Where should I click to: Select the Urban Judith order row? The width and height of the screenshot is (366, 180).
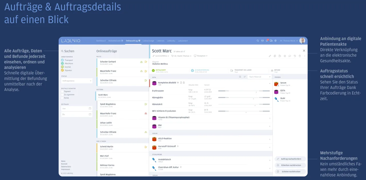122,124
